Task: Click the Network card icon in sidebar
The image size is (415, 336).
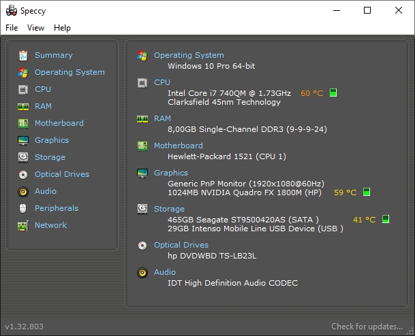Action: point(23,226)
